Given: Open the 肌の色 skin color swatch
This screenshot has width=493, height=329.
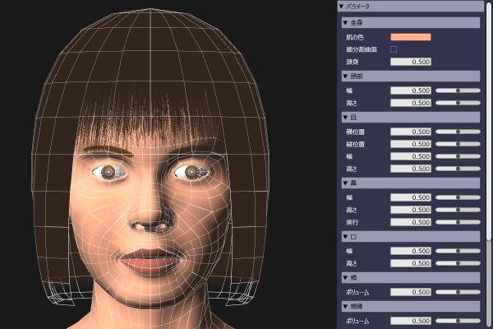Looking at the screenshot, I should tap(410, 37).
